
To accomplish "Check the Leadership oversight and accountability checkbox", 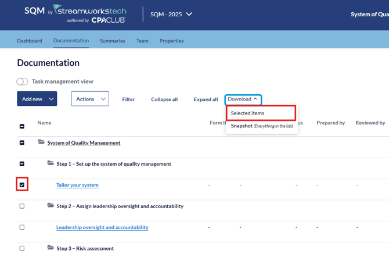I will click(22, 227).
